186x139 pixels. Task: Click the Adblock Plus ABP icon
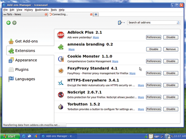click(x=61, y=35)
